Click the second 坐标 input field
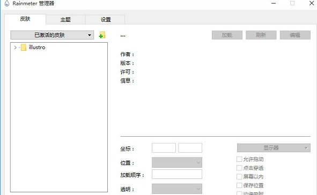 pos(190,148)
